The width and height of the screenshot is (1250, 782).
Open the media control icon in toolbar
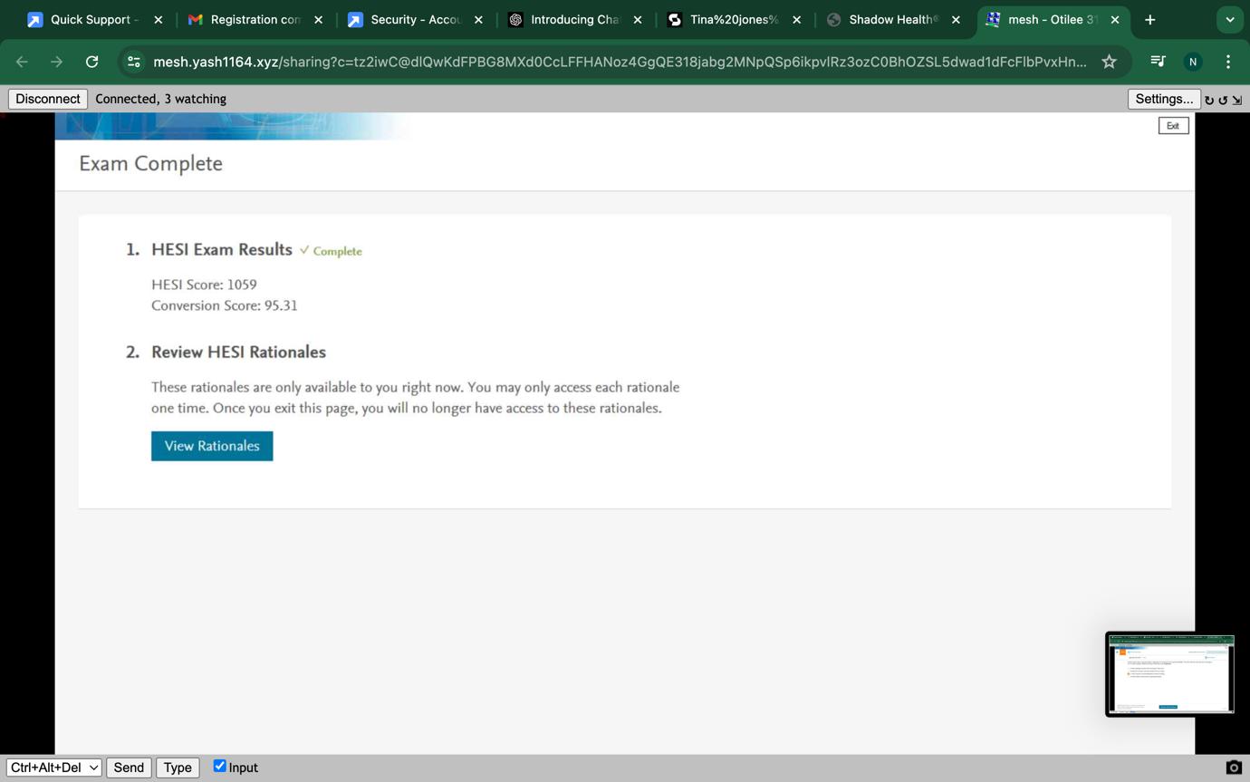coord(1158,62)
